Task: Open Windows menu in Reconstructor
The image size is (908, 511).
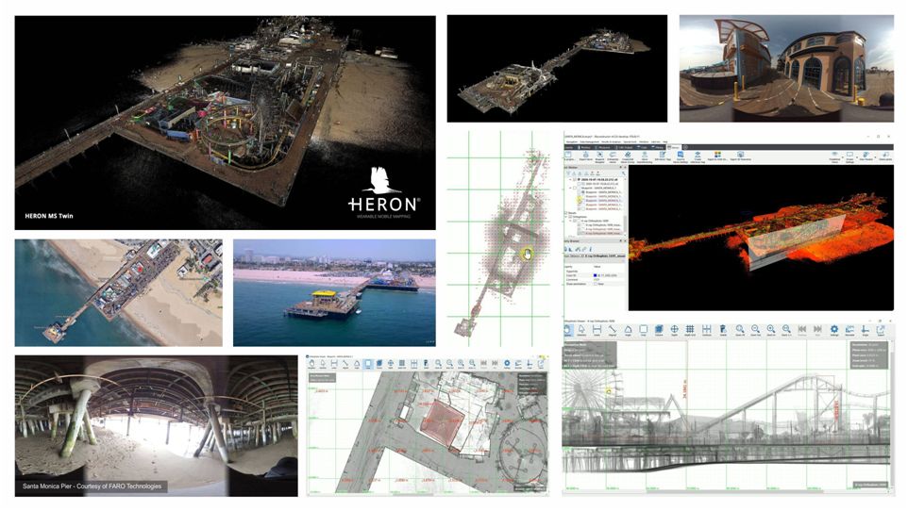Action: (644, 141)
